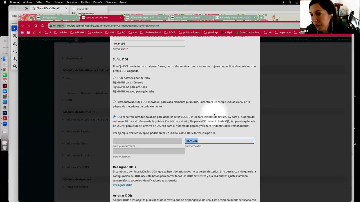This screenshot has width=360, height=202.
Task: Open the 'diseño editorial' bookmarks folder
Action: pos(150,33)
